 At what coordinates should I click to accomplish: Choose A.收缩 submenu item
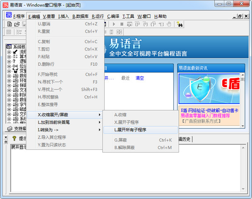pos(141,115)
